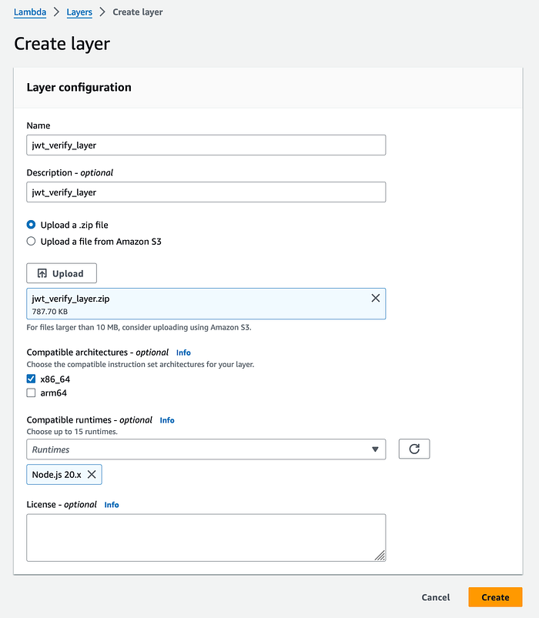Click into the Name text field
Viewport: 539px width, 618px height.
click(x=206, y=145)
